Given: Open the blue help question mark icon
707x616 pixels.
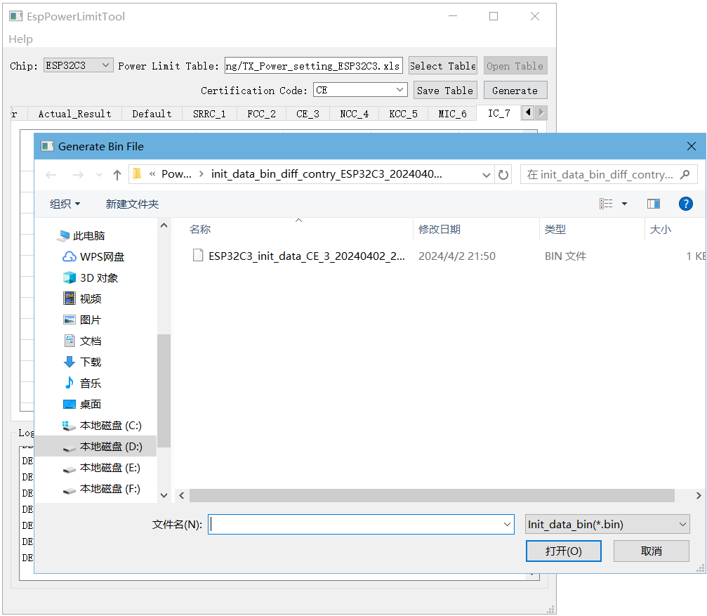Looking at the screenshot, I should (686, 204).
